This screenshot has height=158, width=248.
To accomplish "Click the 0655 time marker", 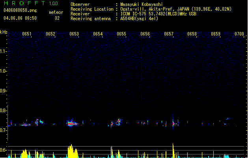I will click(121, 34).
